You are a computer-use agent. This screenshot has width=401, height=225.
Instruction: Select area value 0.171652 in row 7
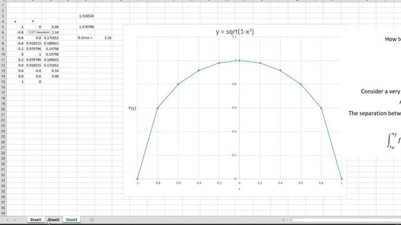click(50, 37)
